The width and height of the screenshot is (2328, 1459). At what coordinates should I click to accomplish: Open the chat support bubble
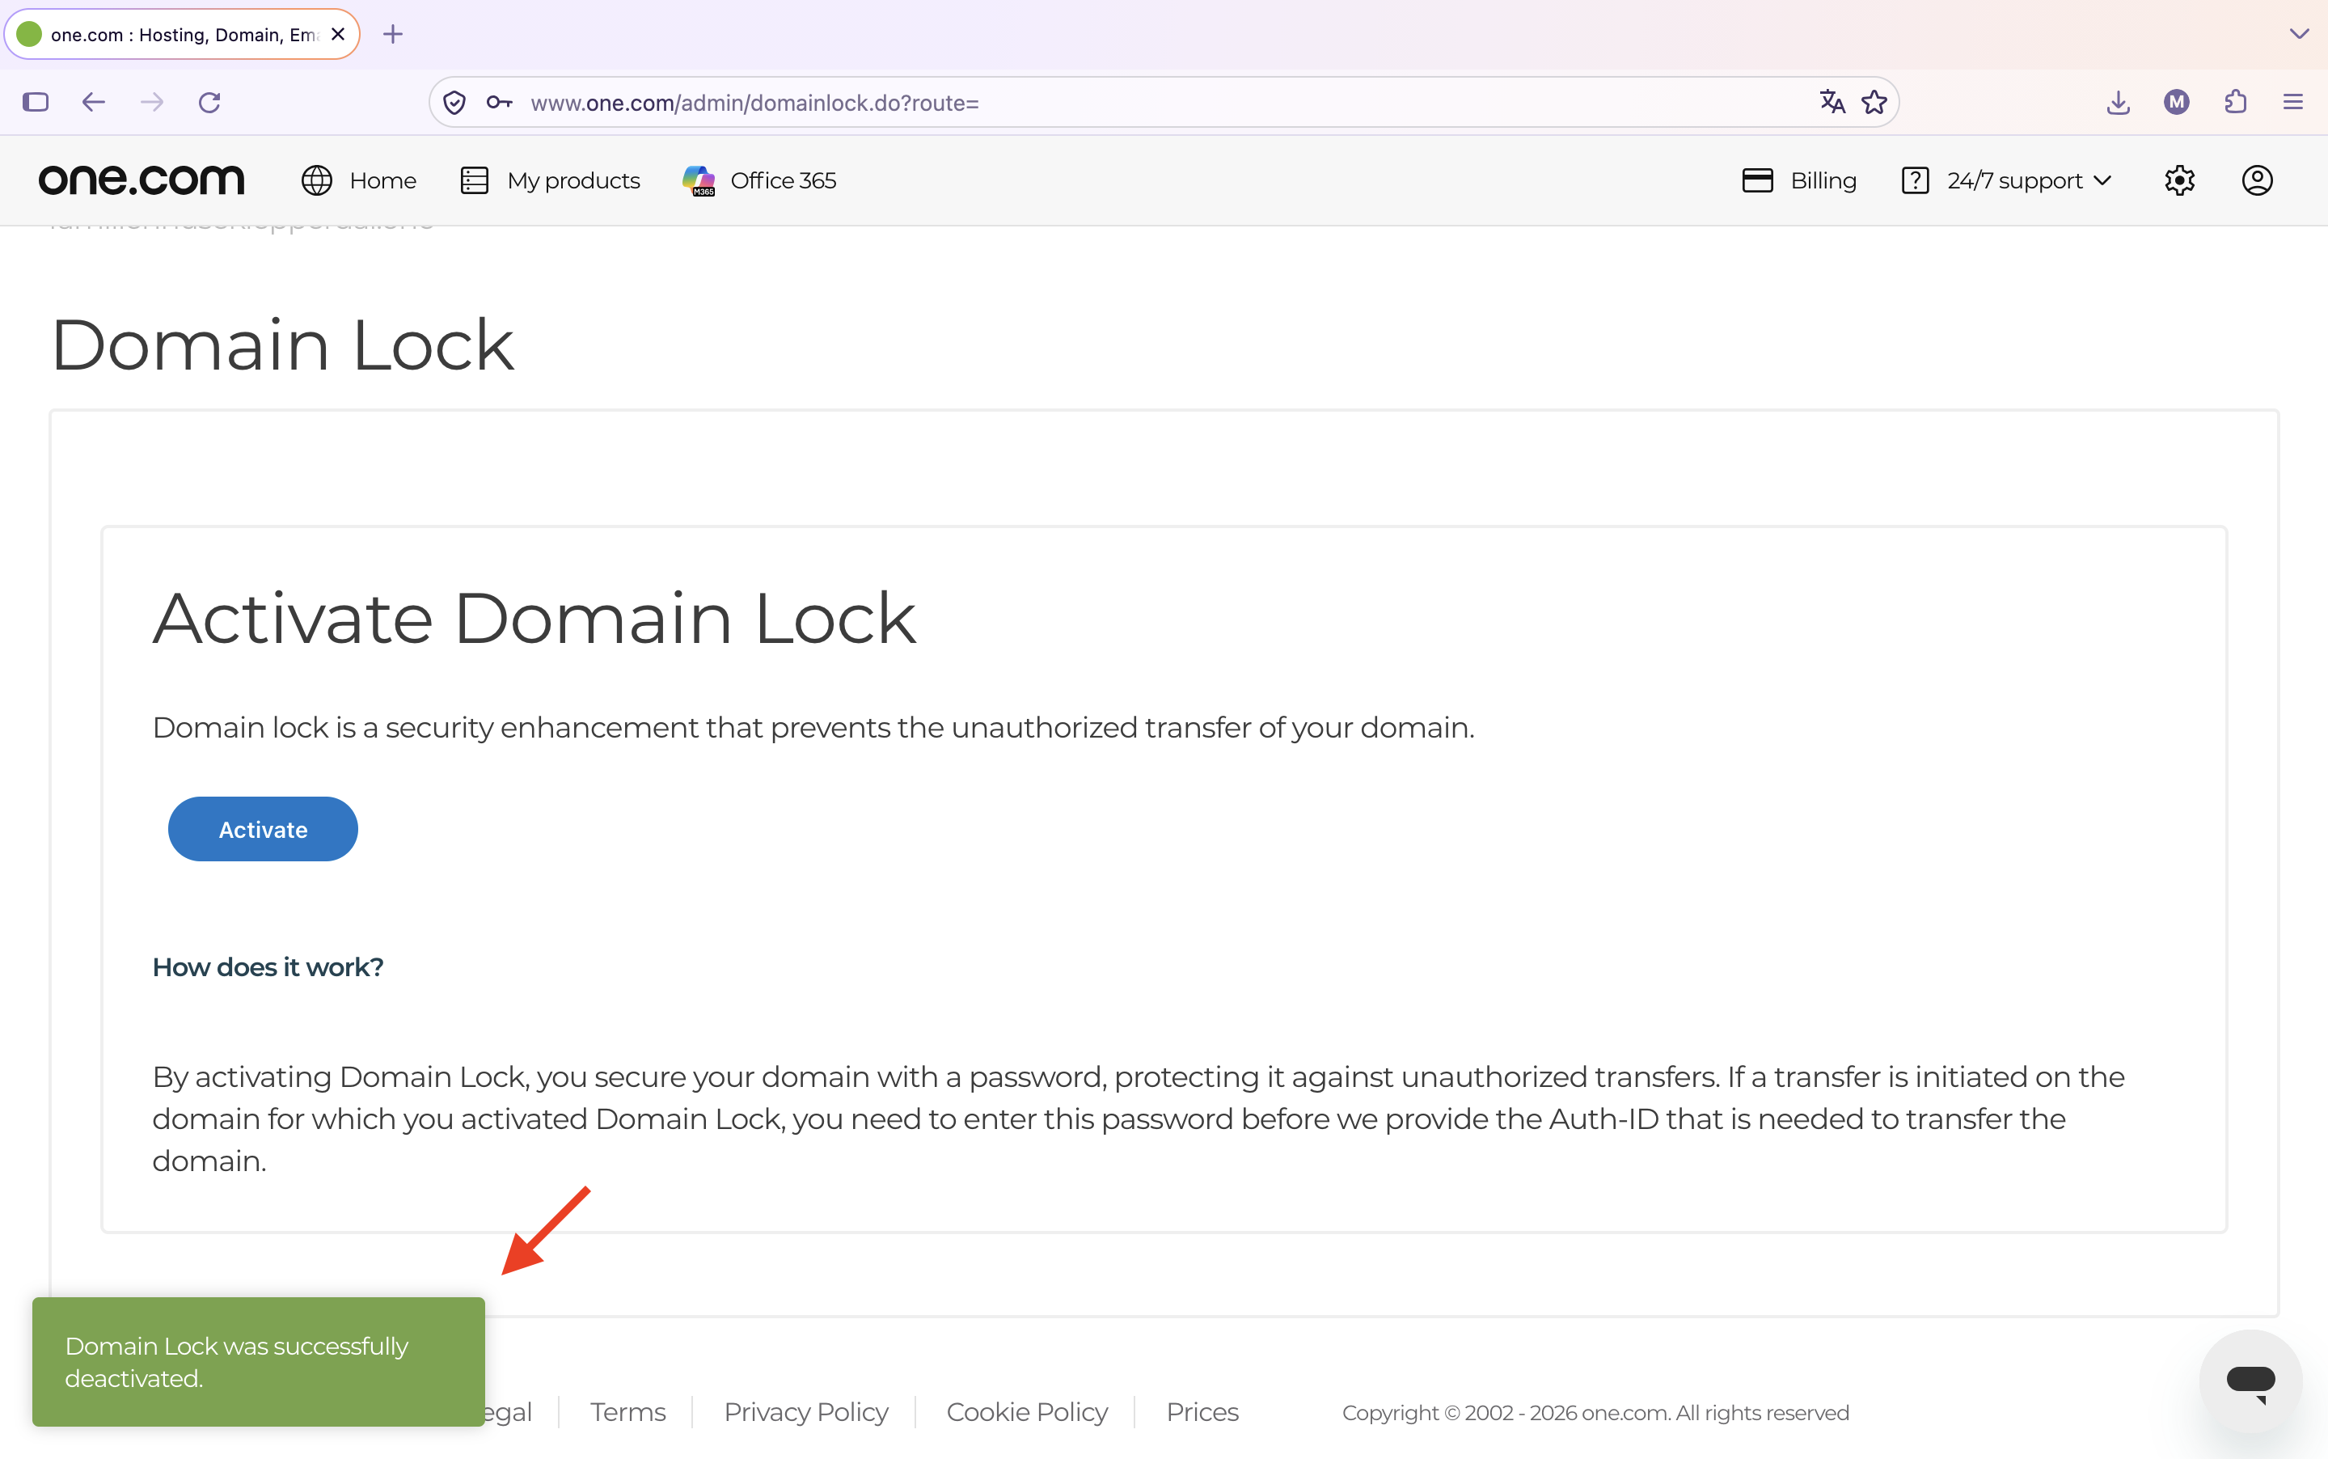2250,1381
